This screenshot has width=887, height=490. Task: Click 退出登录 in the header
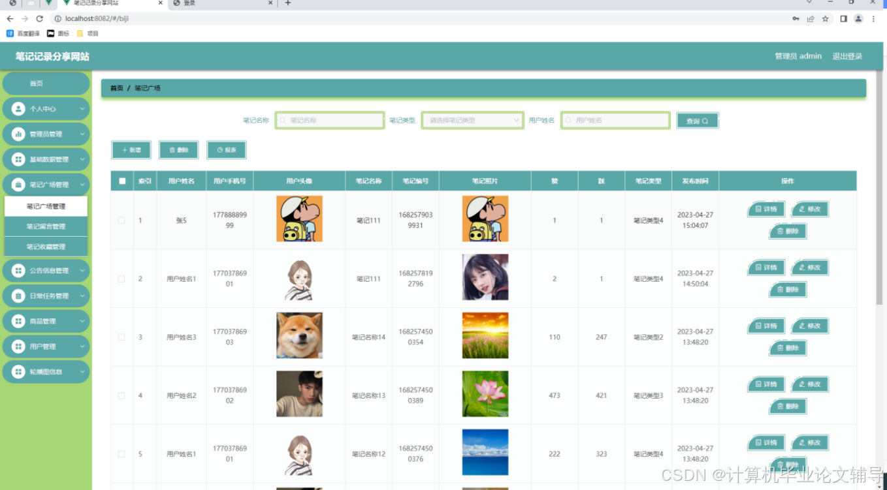coord(847,56)
